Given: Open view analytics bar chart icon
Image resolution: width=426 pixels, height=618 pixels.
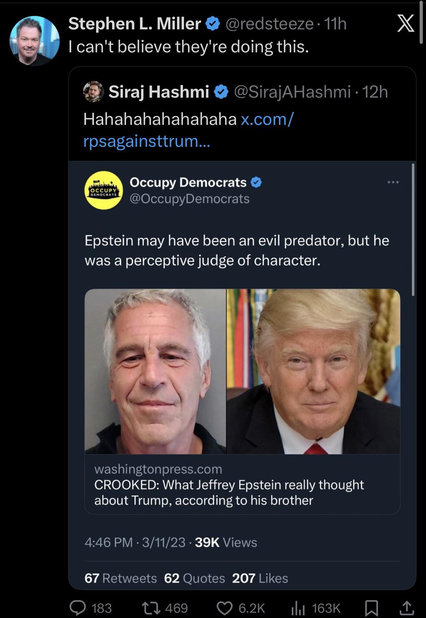Looking at the screenshot, I should (297, 608).
